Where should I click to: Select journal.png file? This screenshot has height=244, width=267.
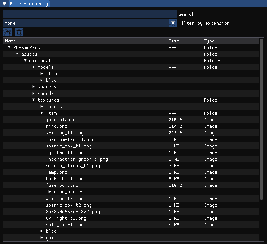pyautogui.click(x=60, y=120)
